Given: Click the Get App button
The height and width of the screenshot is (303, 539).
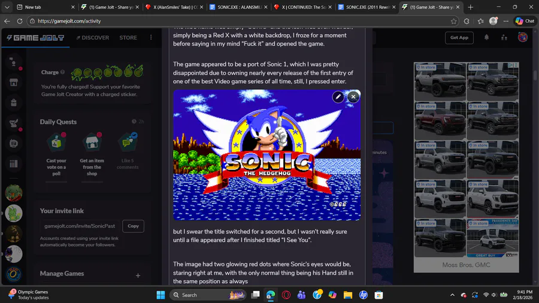Looking at the screenshot, I should 459,38.
